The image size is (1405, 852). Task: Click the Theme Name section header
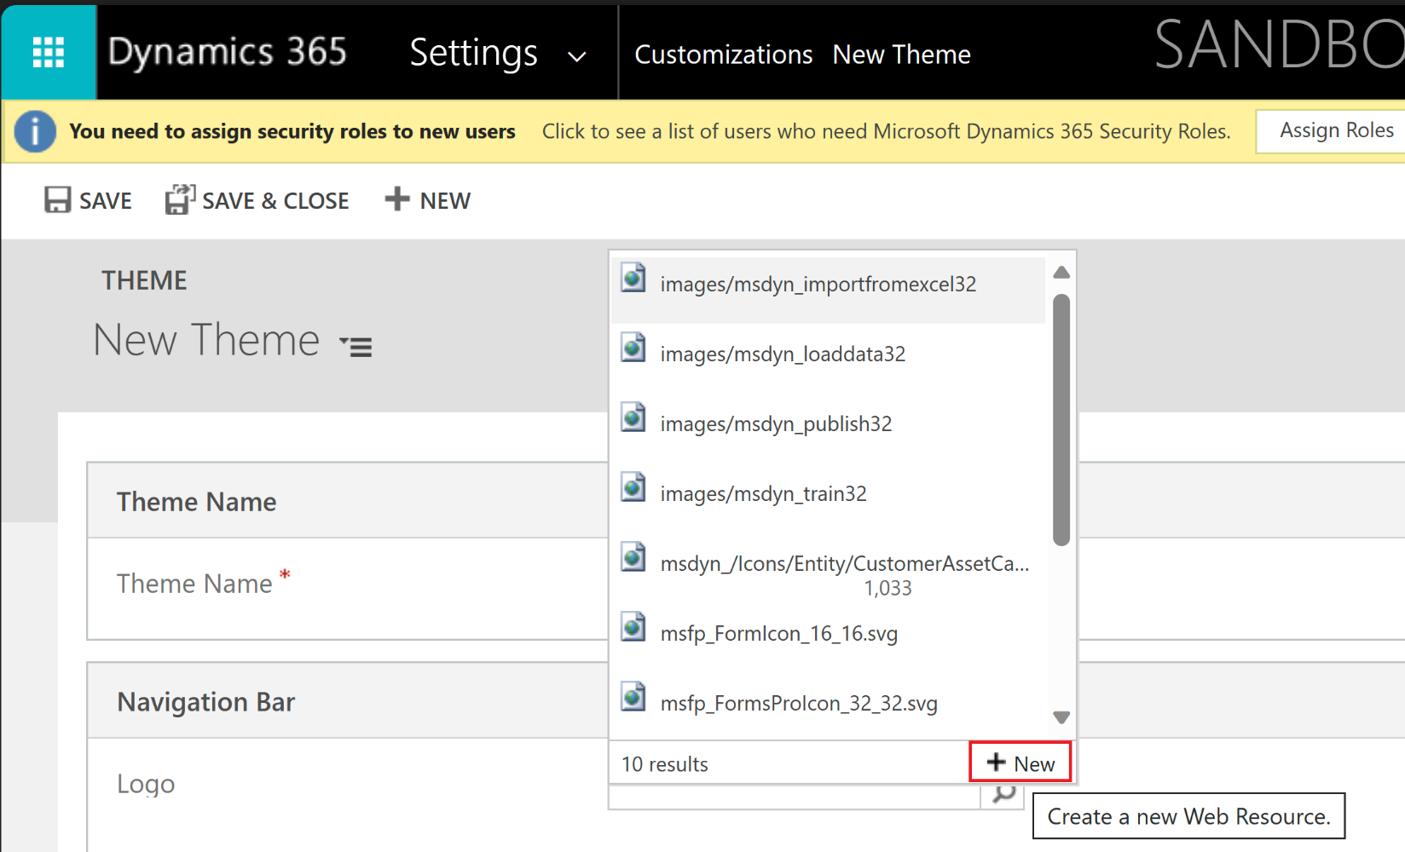[196, 502]
